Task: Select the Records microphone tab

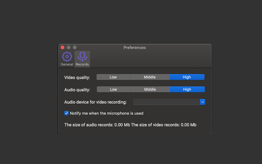Action: [82, 59]
